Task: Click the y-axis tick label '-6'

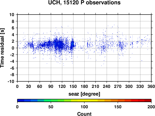Action: 12,68
